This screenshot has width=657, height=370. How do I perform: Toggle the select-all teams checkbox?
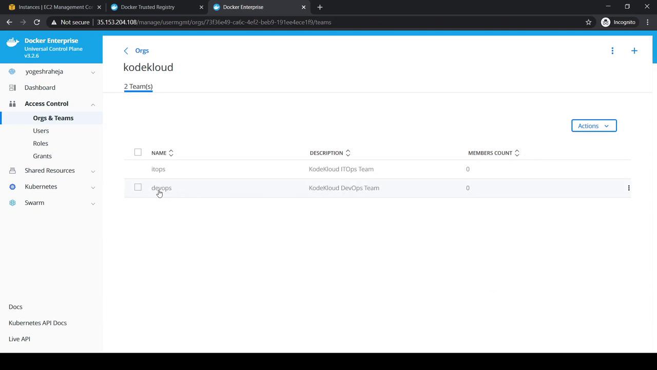point(138,152)
